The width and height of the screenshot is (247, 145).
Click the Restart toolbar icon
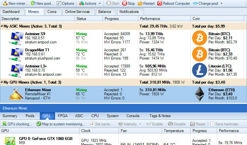[x=140, y=3]
